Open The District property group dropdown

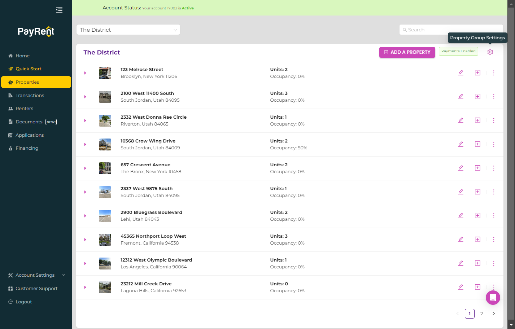128,30
